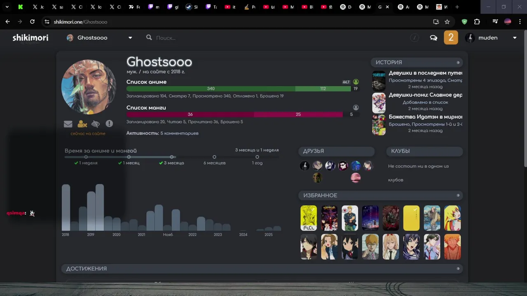This screenshot has height=296, width=527.
Task: Click the 36 segment of manga bar
Action: (190, 114)
